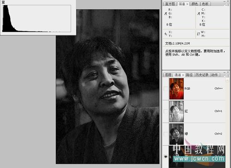231x168 pixels.
Task: Hide the blue channel via its eye icon
Action: (x=166, y=156)
